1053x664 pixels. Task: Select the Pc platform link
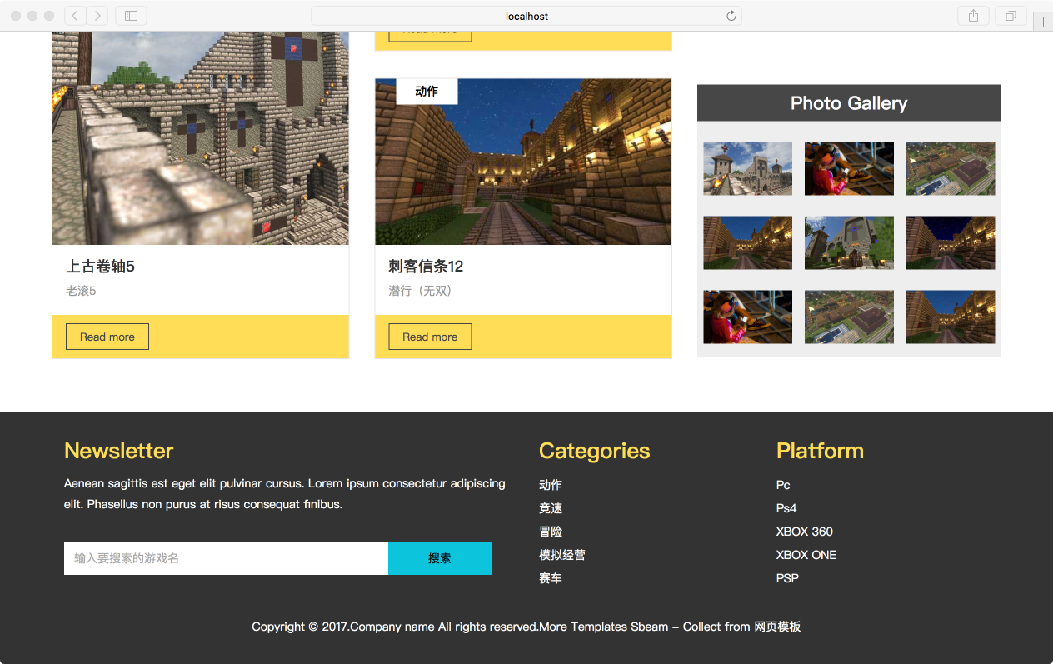(x=783, y=485)
